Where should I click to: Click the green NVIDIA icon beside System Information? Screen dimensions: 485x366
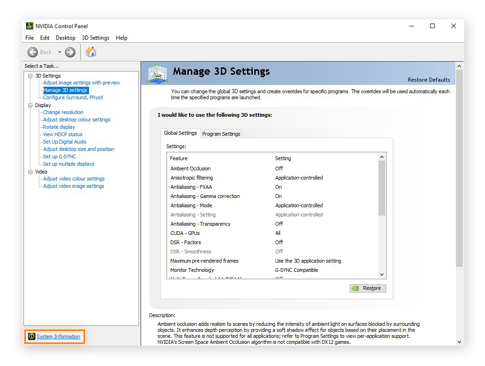tap(31, 336)
